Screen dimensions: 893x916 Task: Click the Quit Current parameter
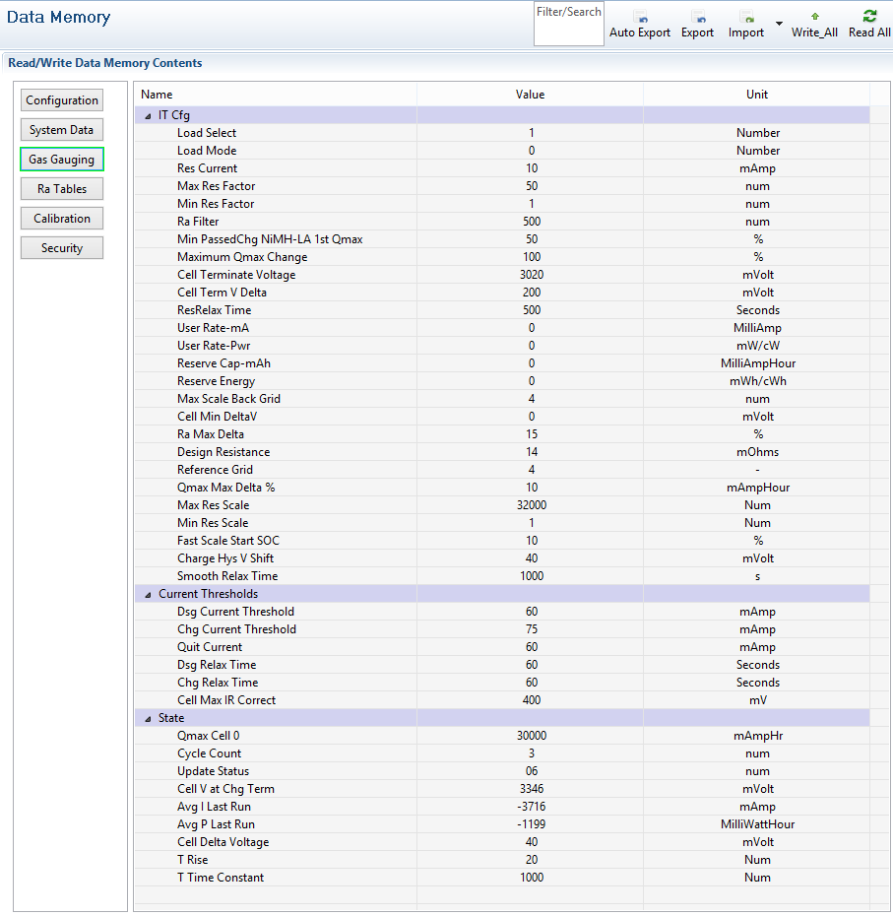pos(210,647)
